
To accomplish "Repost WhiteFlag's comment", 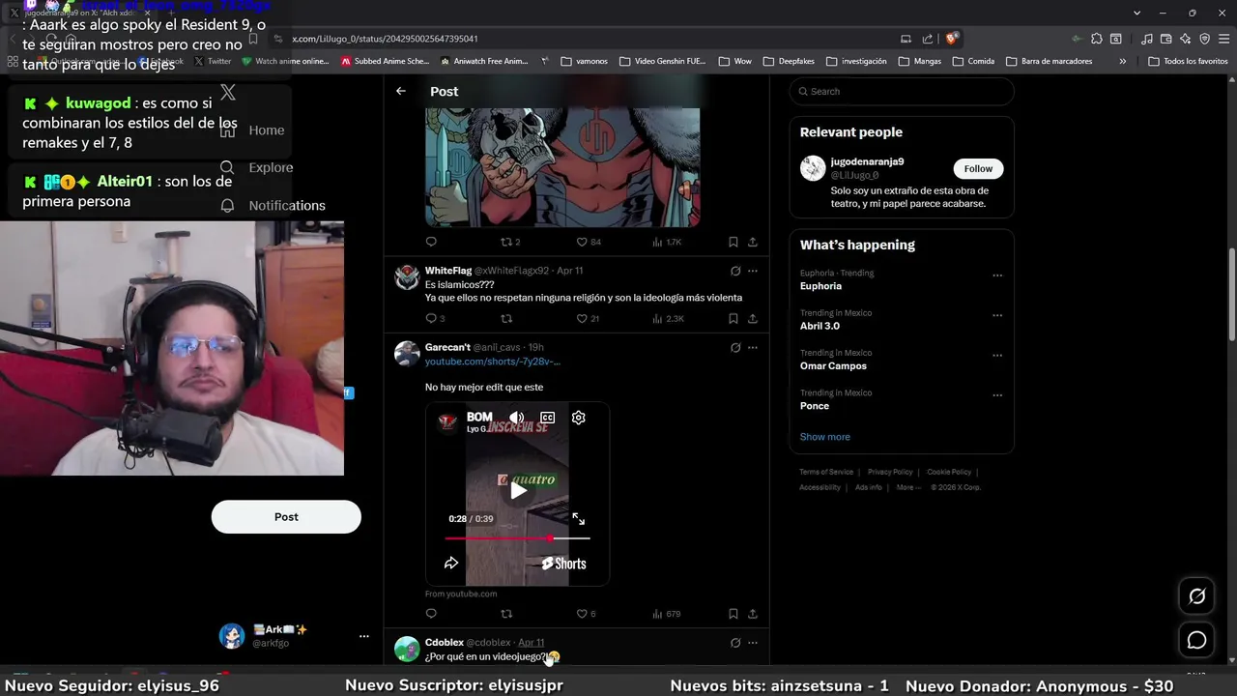I will click(x=506, y=318).
